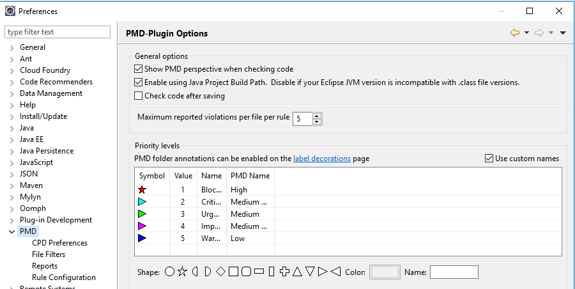Enable Check code after saving
Viewport: 575px width, 289px height.
(139, 96)
